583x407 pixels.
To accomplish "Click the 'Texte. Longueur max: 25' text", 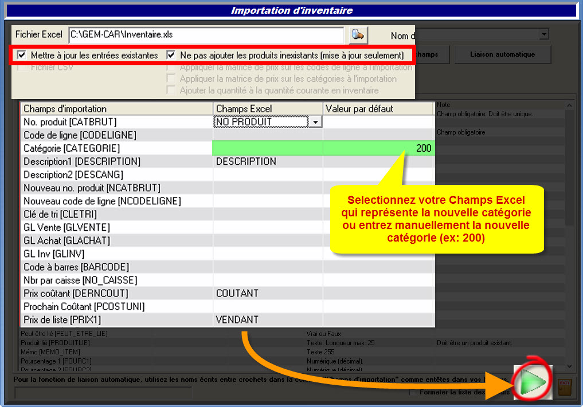I will (x=341, y=343).
